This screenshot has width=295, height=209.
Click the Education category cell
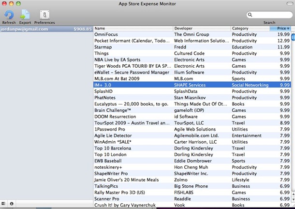tap(242, 47)
